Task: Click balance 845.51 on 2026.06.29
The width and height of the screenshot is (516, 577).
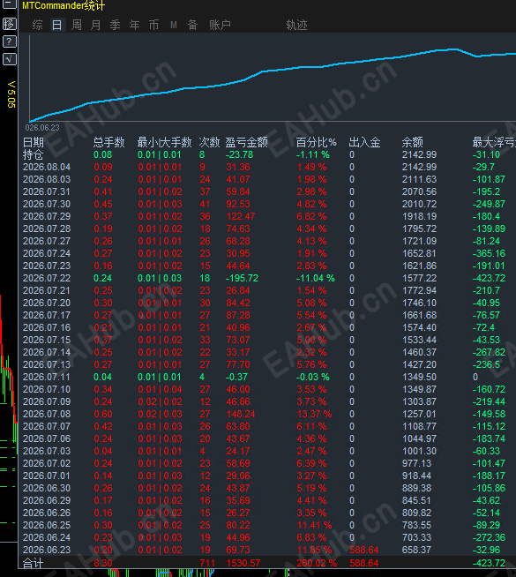Action: 416,500
